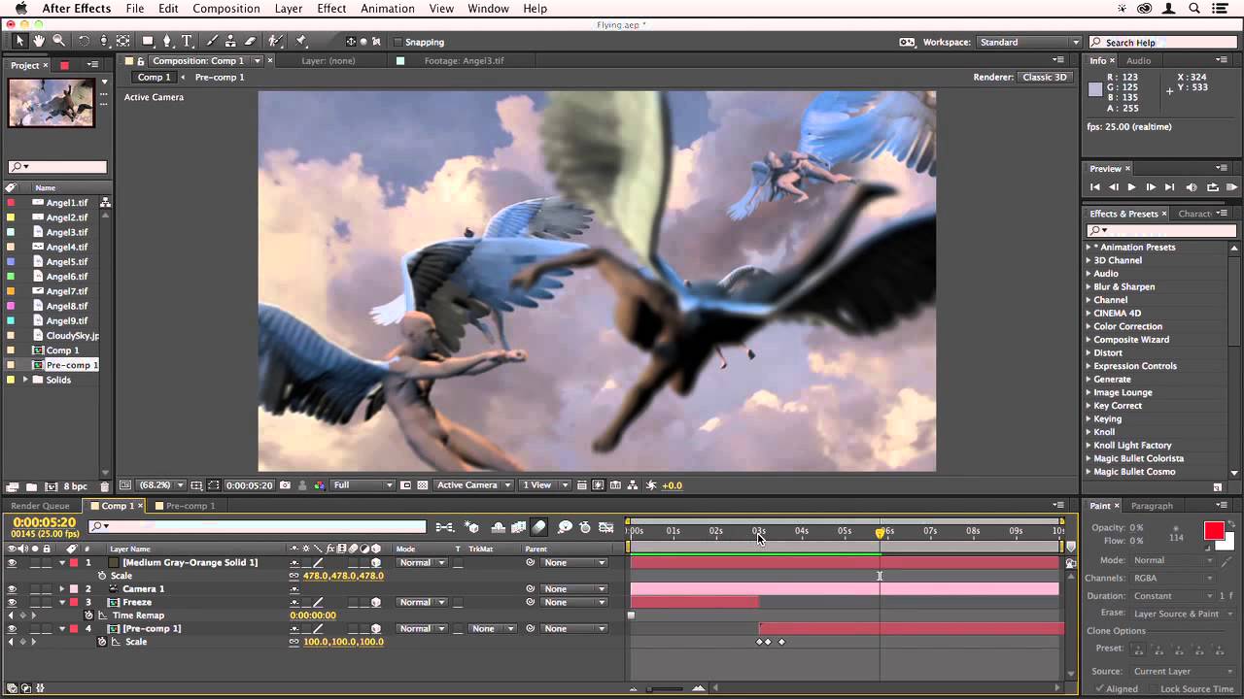Viewport: 1244px width, 699px height.
Task: Click the Effects & Presets search field
Action: (1162, 231)
